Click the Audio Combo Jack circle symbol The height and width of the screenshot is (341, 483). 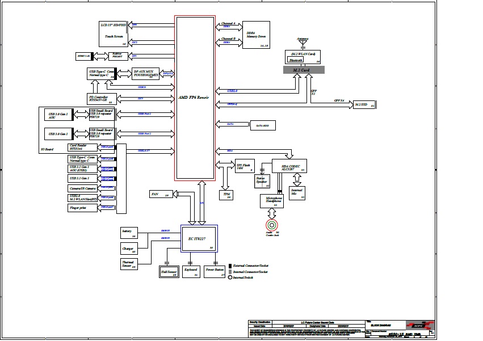(272, 225)
